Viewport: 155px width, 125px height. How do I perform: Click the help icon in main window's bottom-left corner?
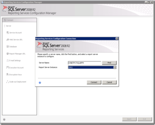click(x=4, y=119)
